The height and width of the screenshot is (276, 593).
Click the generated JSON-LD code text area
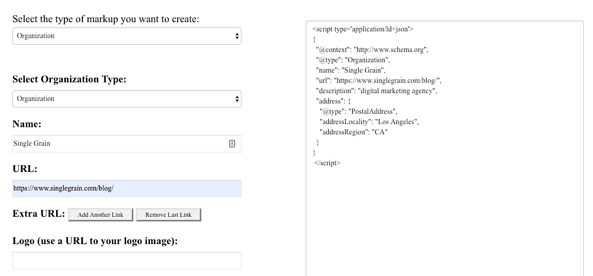(445, 148)
